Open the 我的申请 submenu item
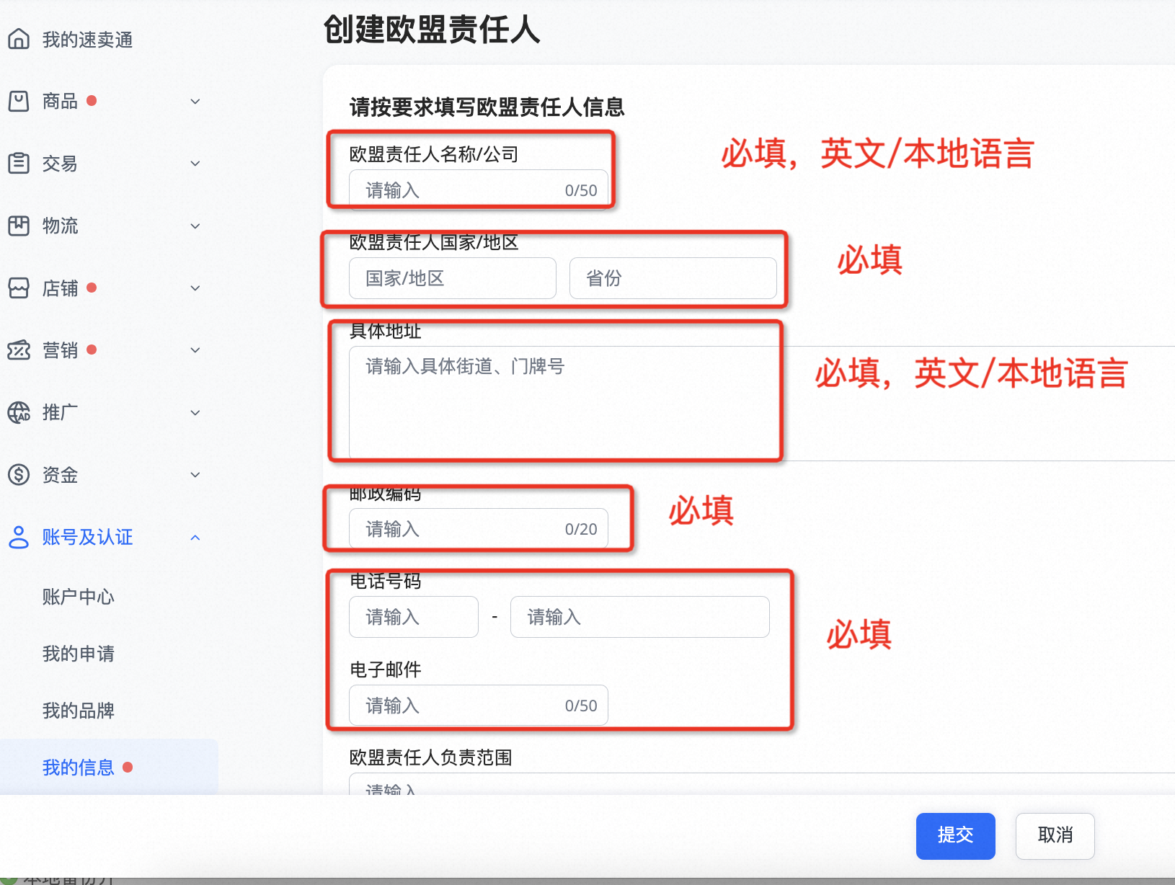Viewport: 1175px width, 885px height. (79, 654)
